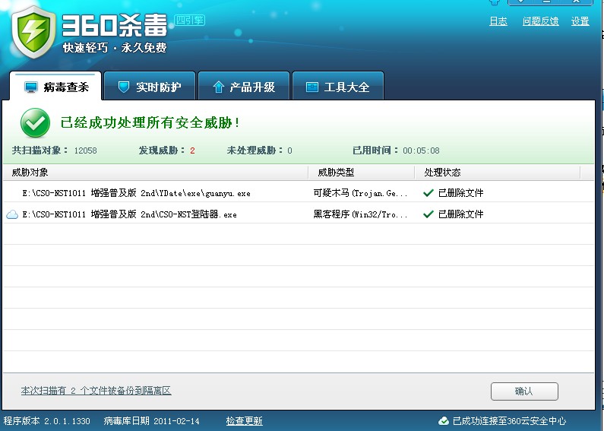Switch to the 工具大全 tab
This screenshot has width=604, height=431.
coord(338,87)
